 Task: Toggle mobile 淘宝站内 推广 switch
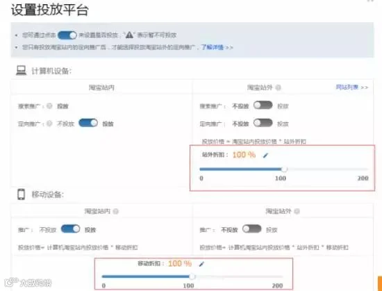click(70, 229)
